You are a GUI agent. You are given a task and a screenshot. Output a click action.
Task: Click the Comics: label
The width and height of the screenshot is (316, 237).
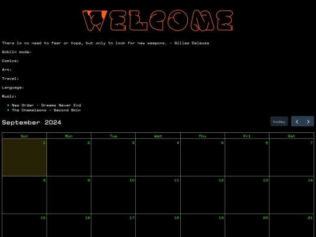coord(11,61)
